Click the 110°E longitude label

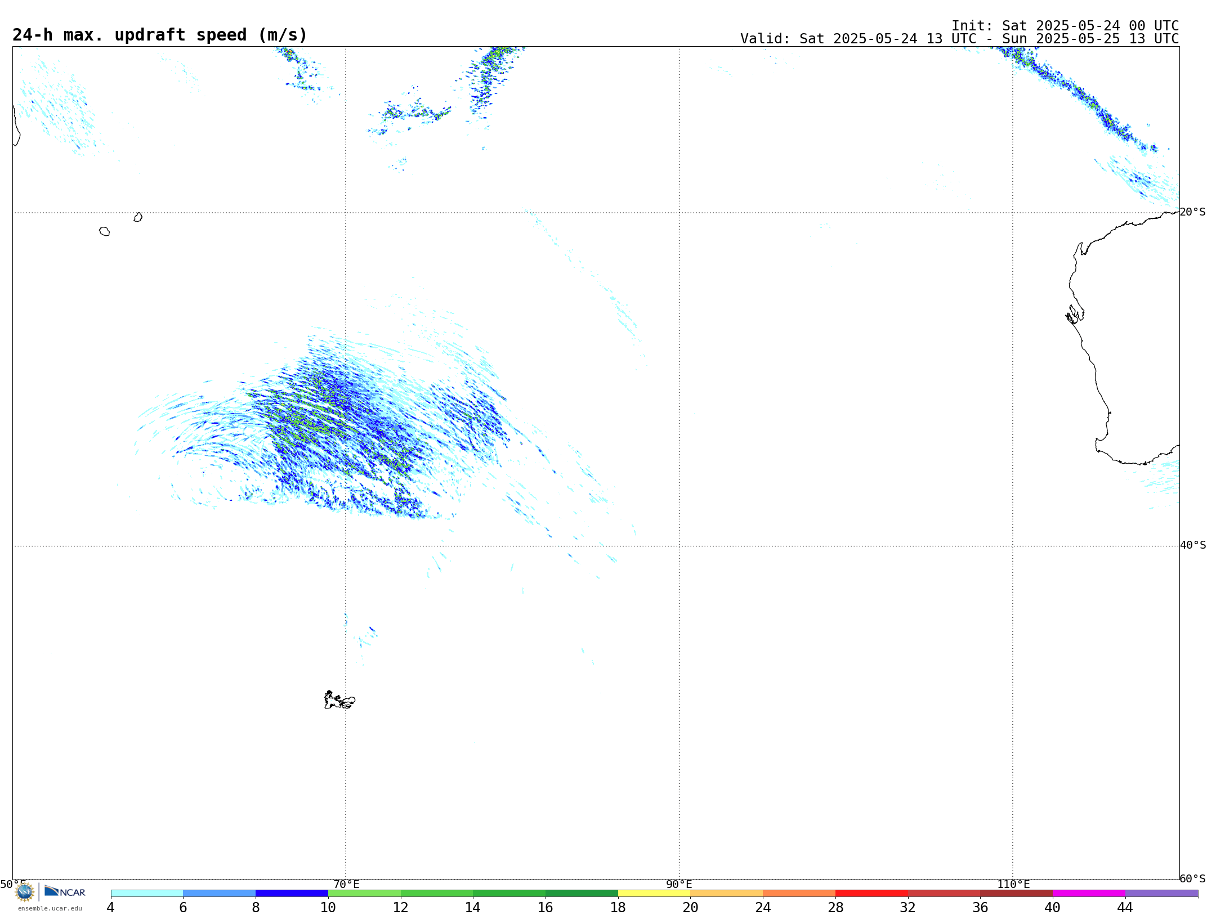pyautogui.click(x=1013, y=884)
